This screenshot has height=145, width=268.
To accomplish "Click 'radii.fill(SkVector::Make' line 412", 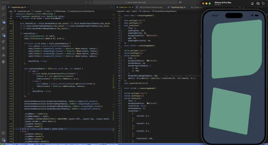I will coord(44,39).
